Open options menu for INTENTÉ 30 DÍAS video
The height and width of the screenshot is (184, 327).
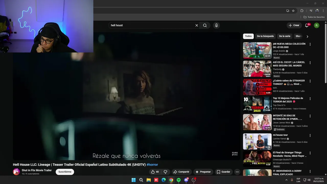pos(310,116)
